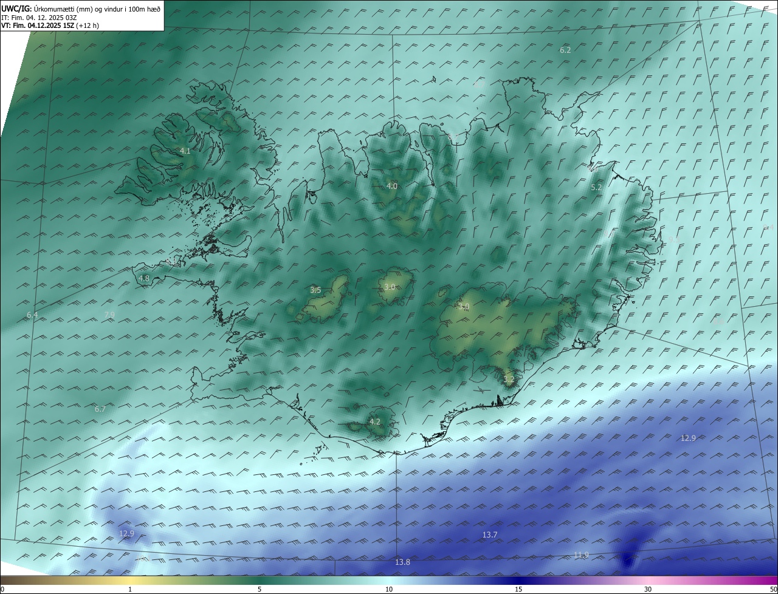Click the color scale tick labeled 15
This screenshot has height=594, width=778.
[x=518, y=589]
